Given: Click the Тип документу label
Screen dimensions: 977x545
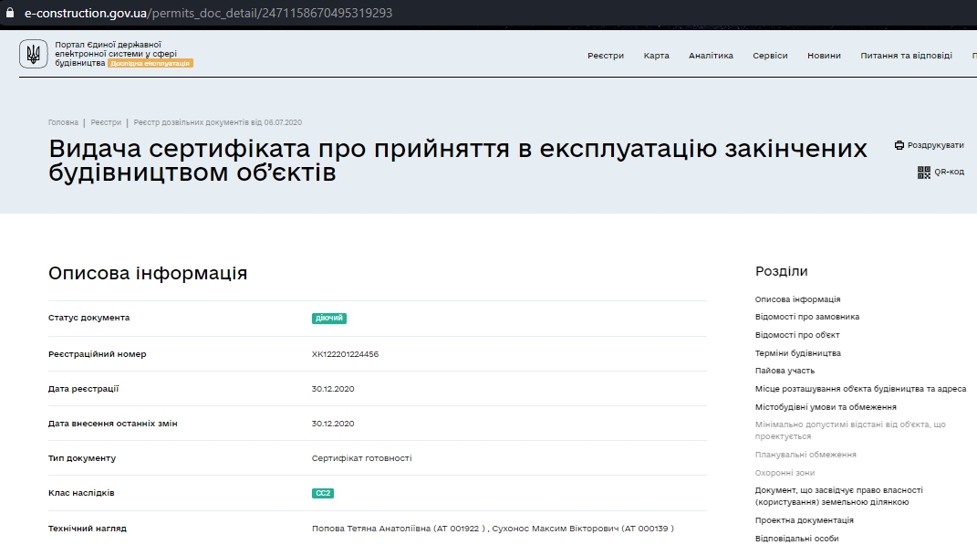Looking at the screenshot, I should pos(81,457).
